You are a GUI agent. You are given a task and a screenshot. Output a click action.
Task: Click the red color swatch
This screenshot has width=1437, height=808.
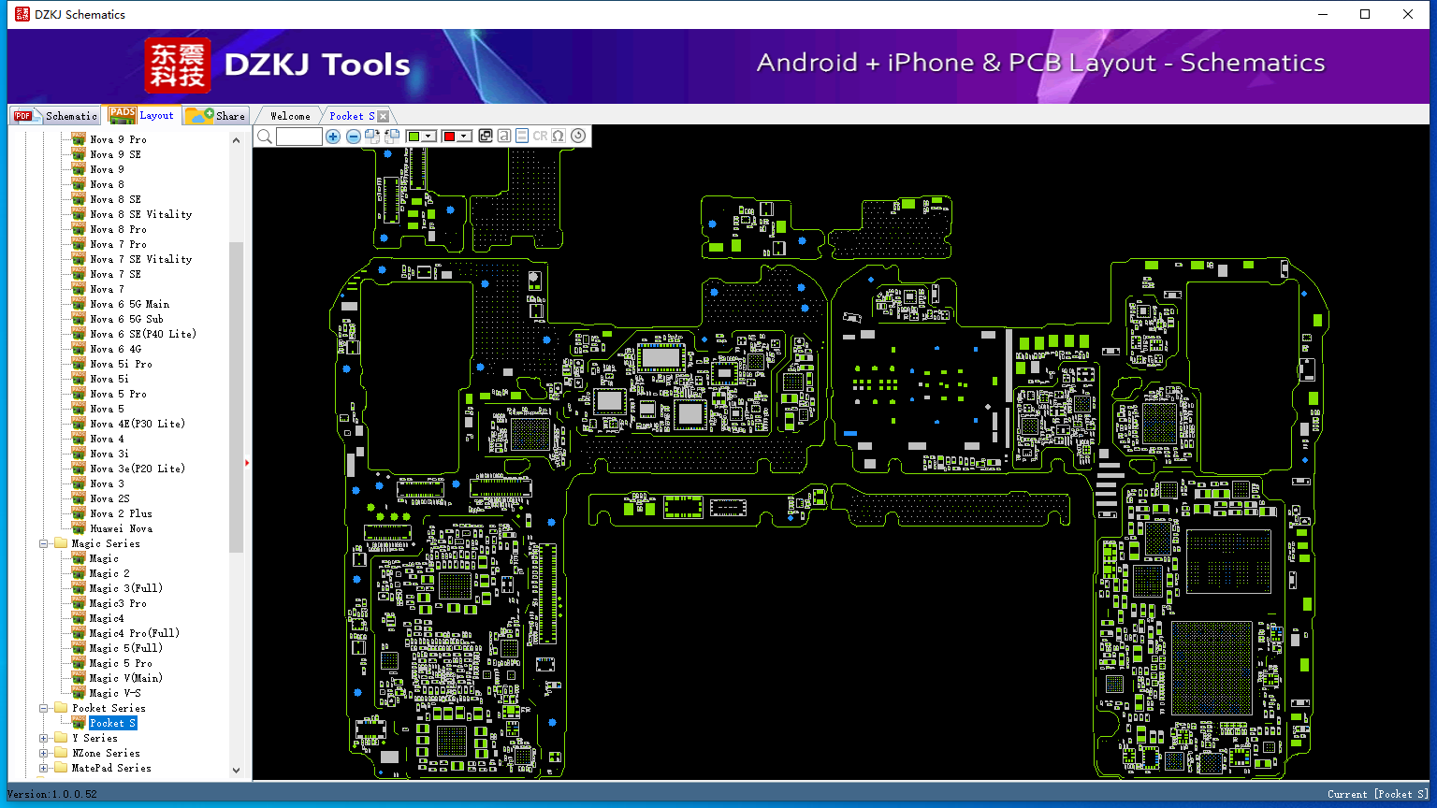coord(449,137)
